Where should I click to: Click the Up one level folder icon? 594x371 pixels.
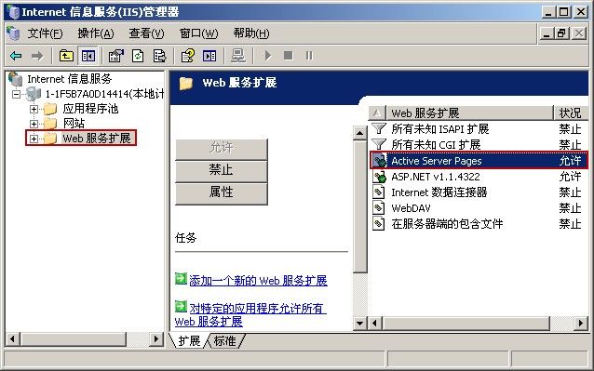coord(66,56)
